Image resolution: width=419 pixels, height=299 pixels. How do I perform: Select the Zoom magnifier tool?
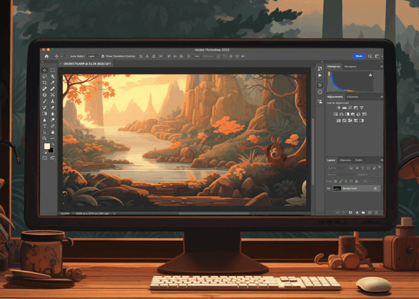pyautogui.click(x=45, y=138)
